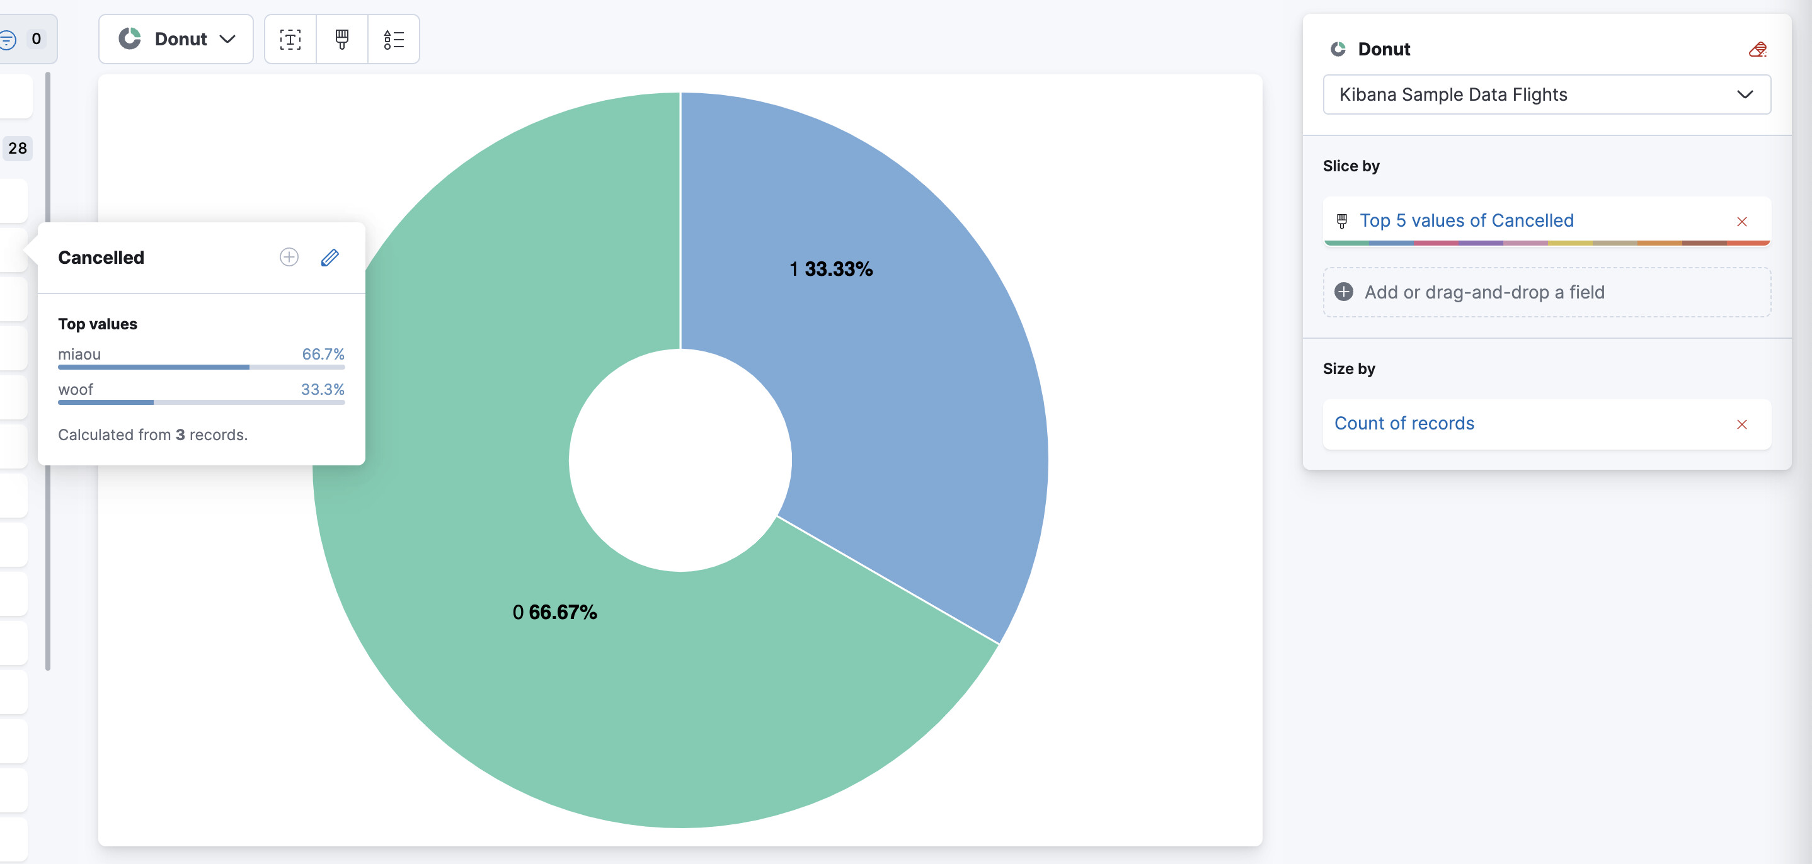The height and width of the screenshot is (864, 1812).
Task: Open the appearance paintbrush toolbar icon
Action: click(342, 40)
